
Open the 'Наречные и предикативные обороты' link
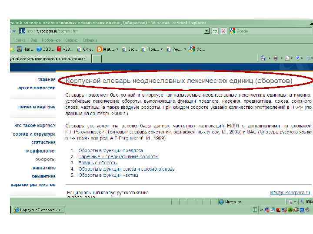pyautogui.click(x=119, y=156)
